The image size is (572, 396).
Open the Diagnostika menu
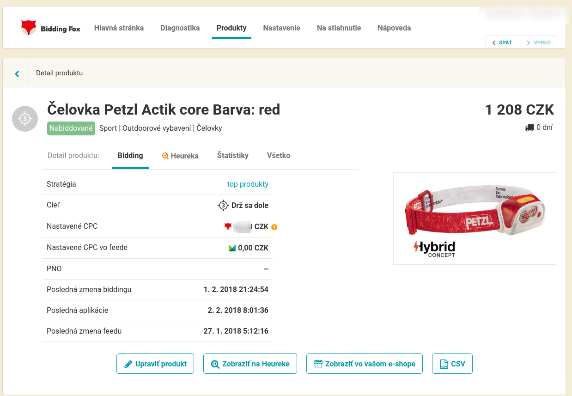180,28
